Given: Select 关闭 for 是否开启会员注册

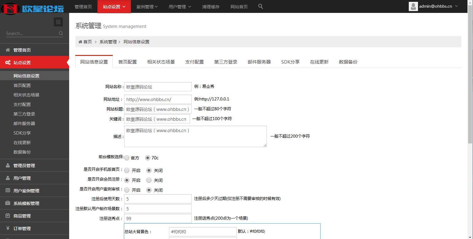Looking at the screenshot, I should (x=149, y=180).
